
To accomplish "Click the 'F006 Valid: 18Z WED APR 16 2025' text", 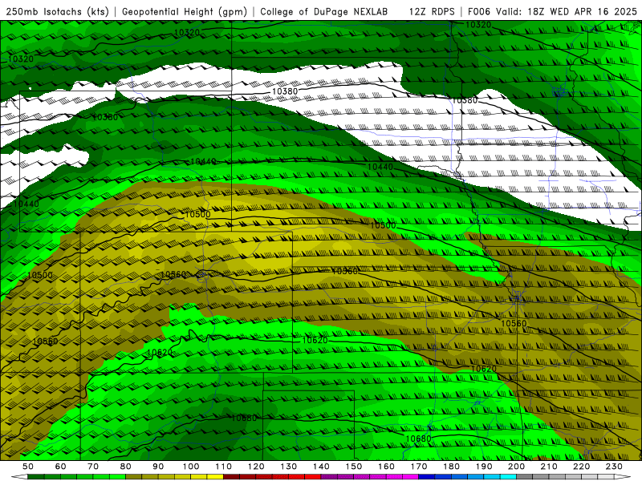I will click(552, 11).
